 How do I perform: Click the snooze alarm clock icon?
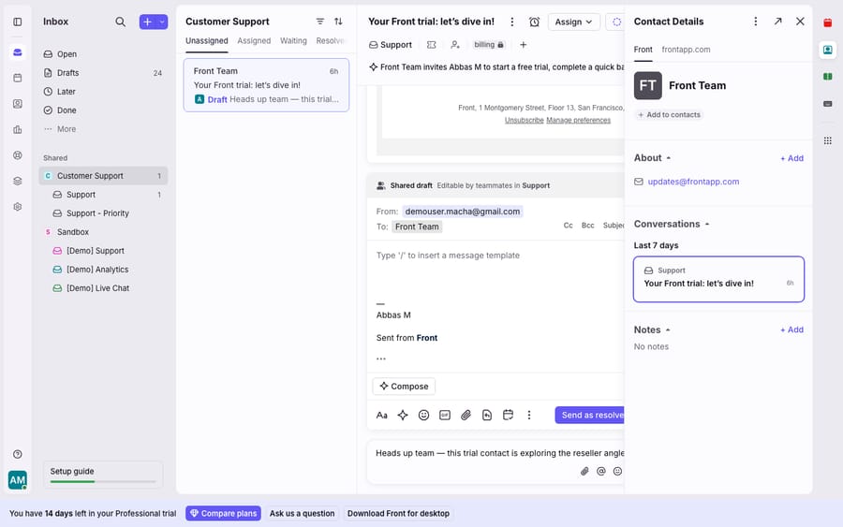point(535,22)
